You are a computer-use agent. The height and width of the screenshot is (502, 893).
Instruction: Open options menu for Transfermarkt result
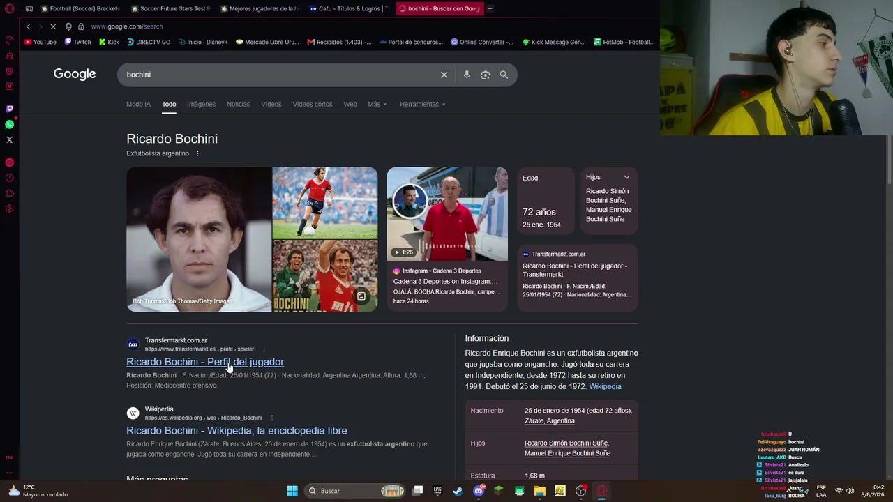pos(264,349)
